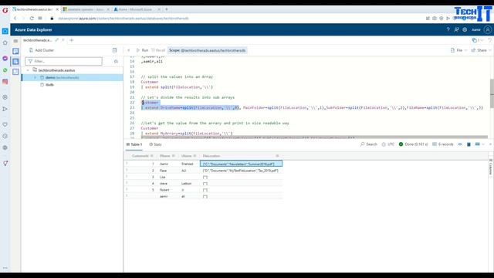The width and height of the screenshot is (494, 278).
Task: Go back in the browser
Action: point(15,19)
